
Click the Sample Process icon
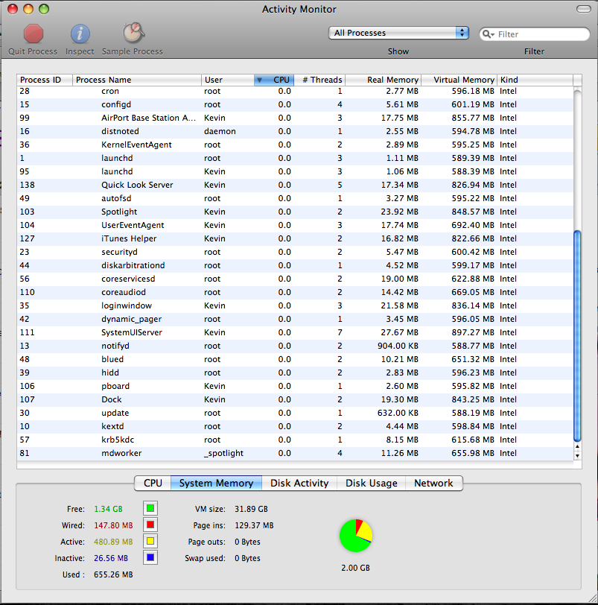click(133, 33)
